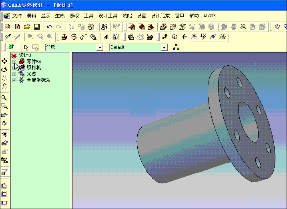Click the target/look-at circle camera icon
This screenshot has width=287, height=209.
(x=4, y=123)
